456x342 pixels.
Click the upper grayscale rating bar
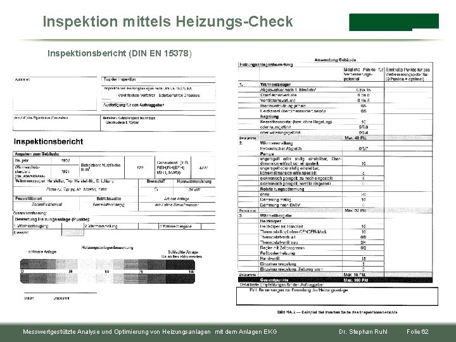coord(108,264)
